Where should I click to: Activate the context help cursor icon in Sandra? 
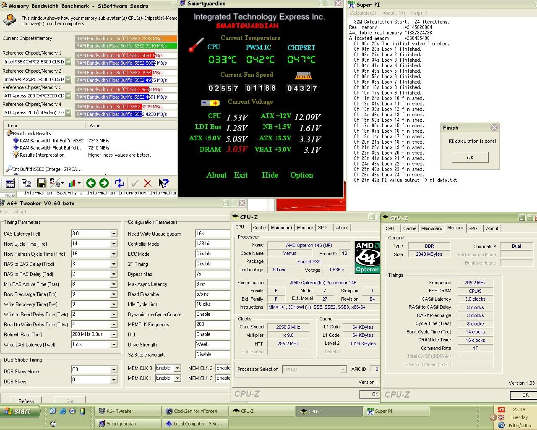click(x=163, y=183)
